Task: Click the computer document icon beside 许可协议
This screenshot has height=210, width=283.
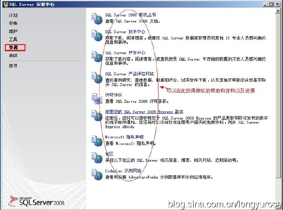Action: pos(97,99)
